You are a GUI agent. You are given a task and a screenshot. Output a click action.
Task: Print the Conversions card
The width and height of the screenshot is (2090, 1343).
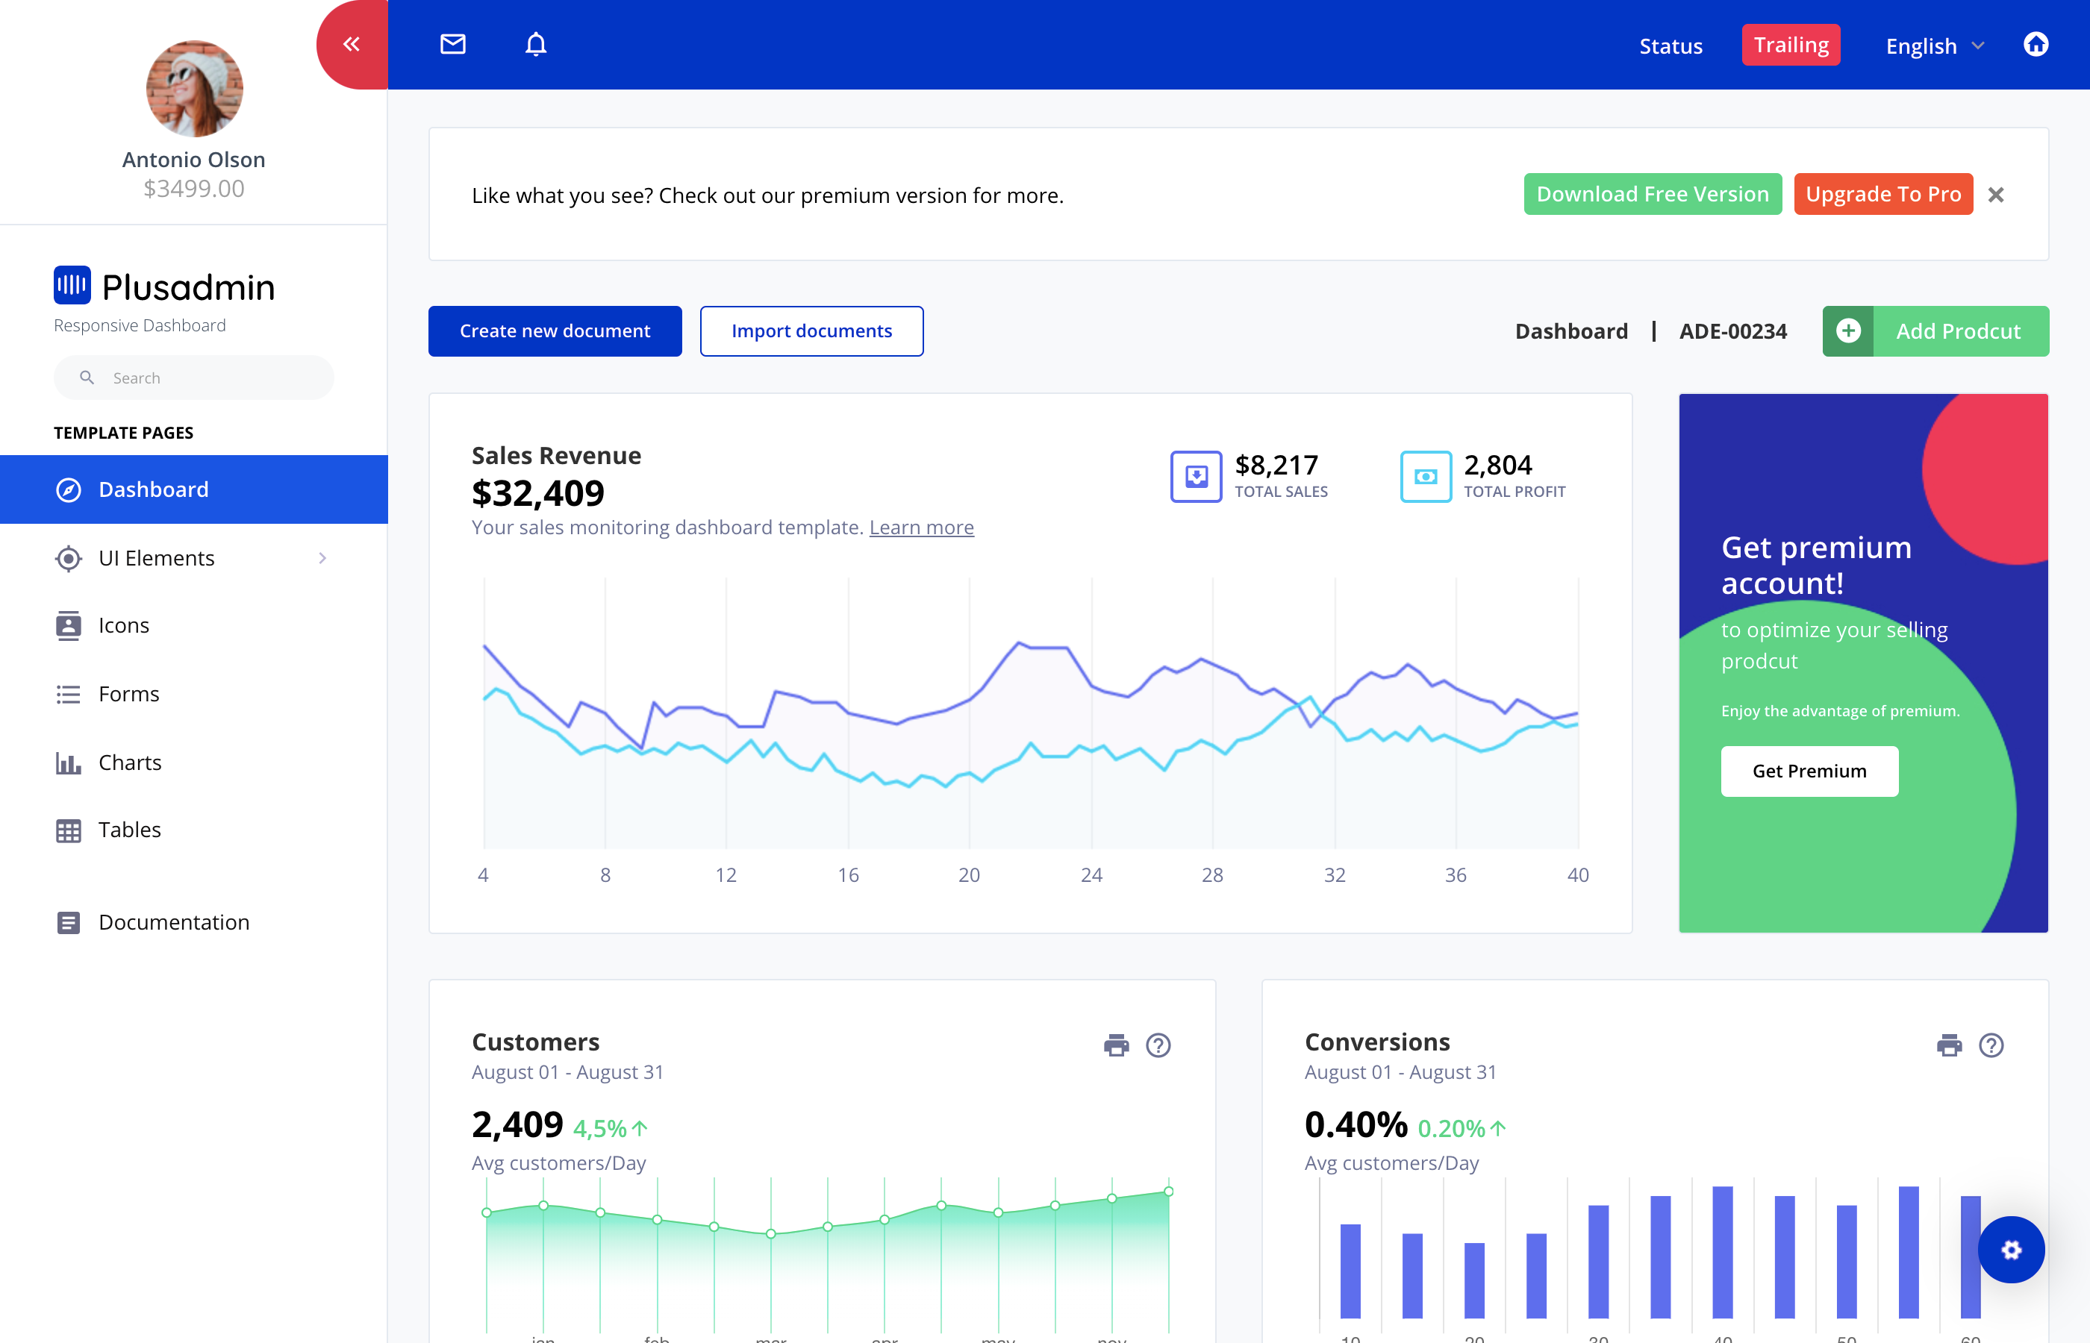[1949, 1045]
